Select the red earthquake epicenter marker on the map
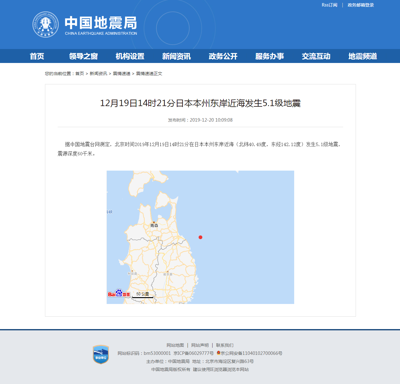The width and height of the screenshot is (400, 384). [x=200, y=237]
